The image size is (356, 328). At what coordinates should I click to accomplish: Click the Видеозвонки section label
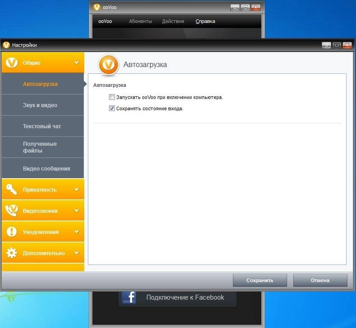click(x=40, y=211)
